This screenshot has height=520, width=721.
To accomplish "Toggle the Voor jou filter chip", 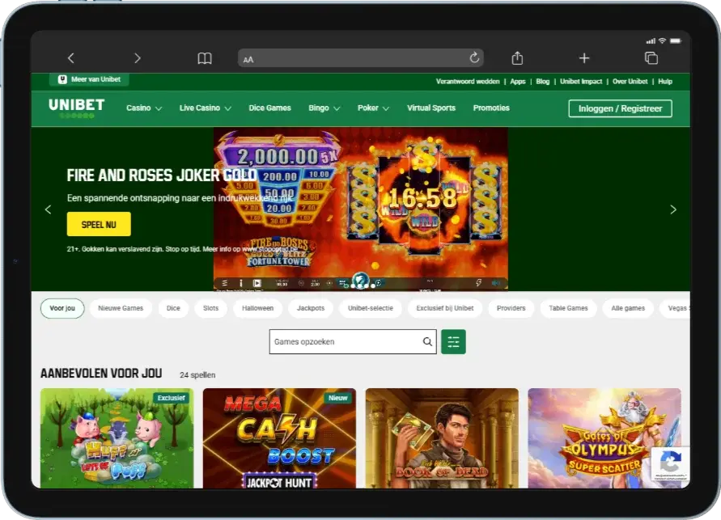I will tap(61, 308).
